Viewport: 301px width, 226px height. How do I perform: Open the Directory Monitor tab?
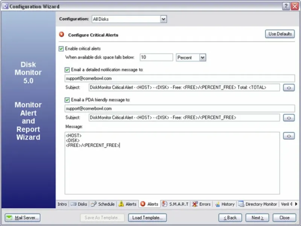click(x=258, y=204)
